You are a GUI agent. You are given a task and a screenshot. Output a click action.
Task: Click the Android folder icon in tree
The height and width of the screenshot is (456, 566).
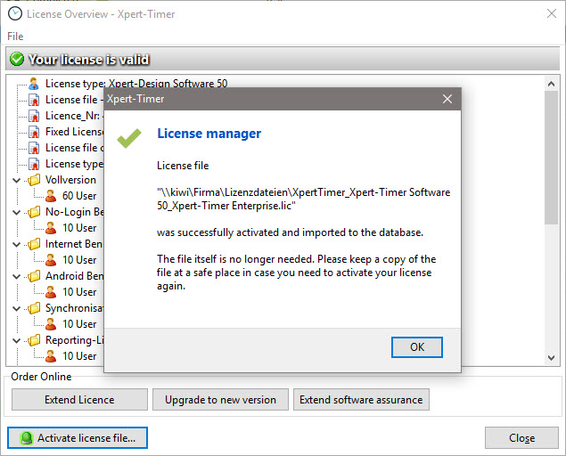point(34,276)
